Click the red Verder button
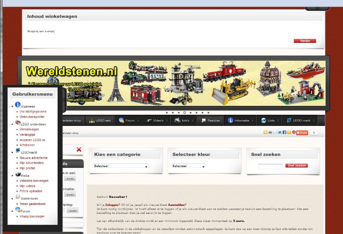This screenshot has height=234, width=343. (x=305, y=41)
